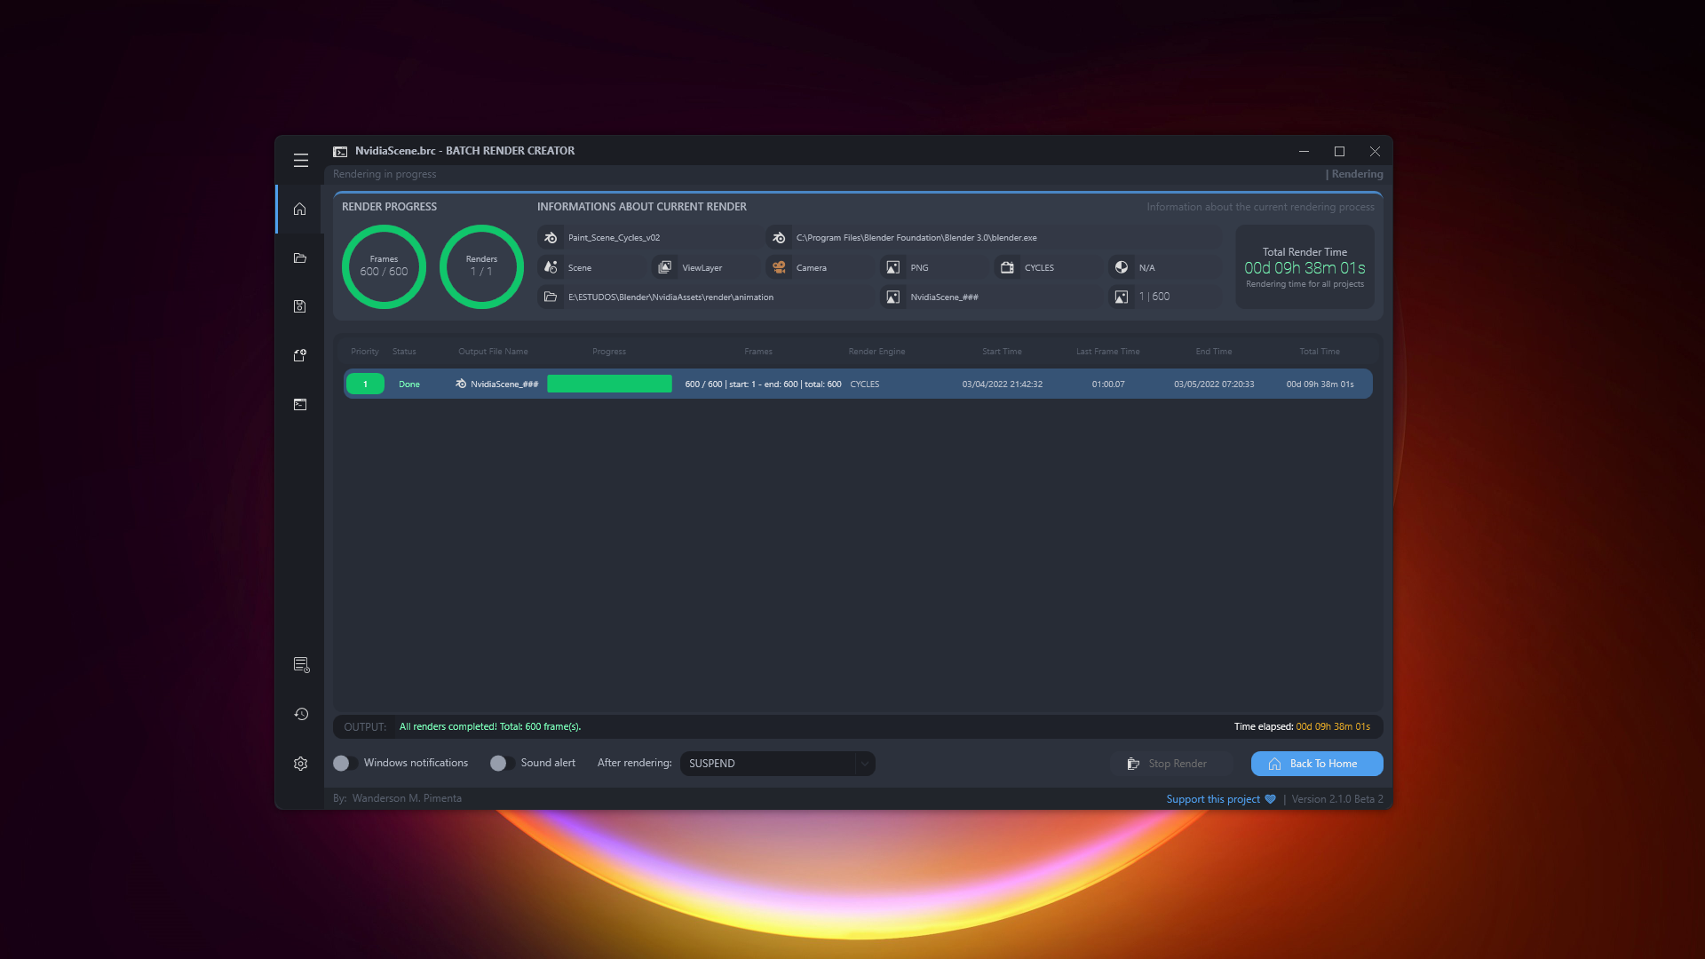The height and width of the screenshot is (959, 1705).
Task: Click the N/A world icon in render info
Action: coord(1122,267)
